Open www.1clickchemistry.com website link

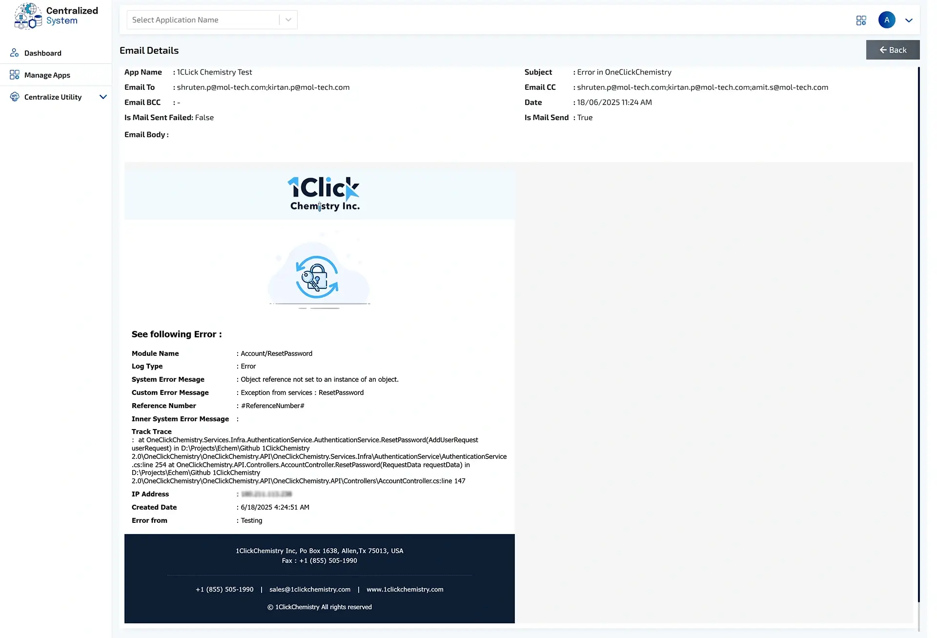pyautogui.click(x=405, y=589)
